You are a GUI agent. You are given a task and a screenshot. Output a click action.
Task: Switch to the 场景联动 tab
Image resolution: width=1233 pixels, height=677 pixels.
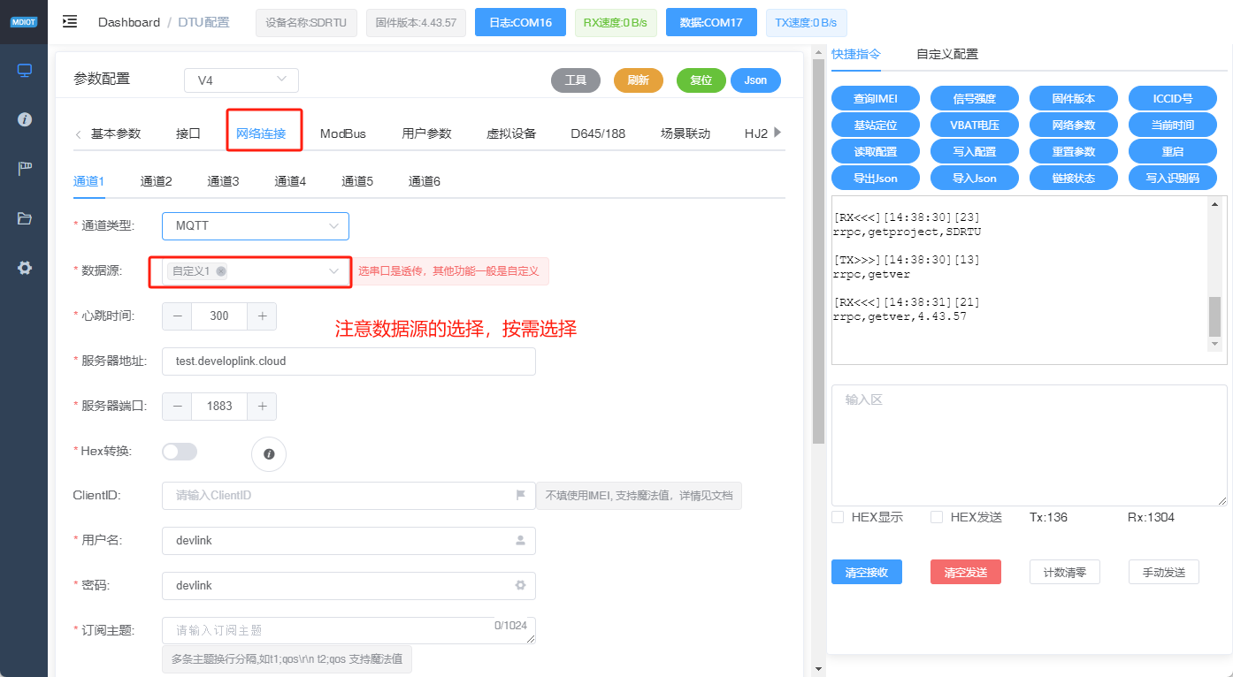[x=685, y=133]
